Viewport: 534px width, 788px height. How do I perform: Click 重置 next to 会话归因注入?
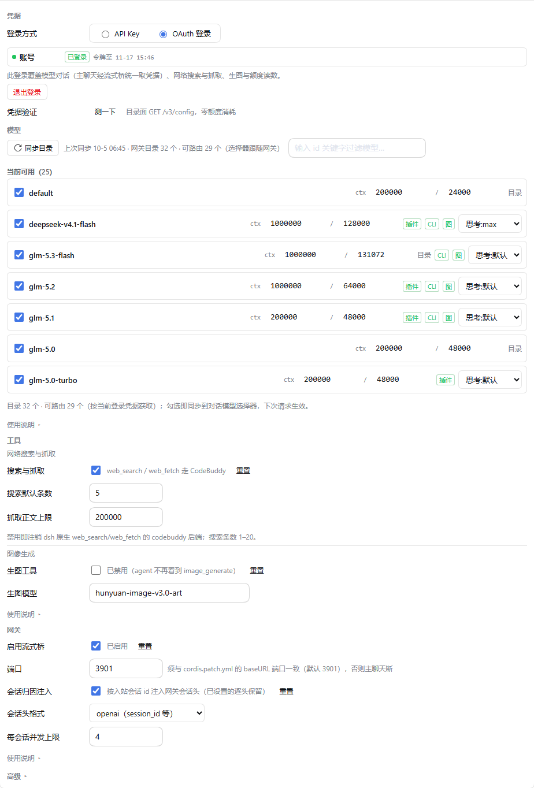coord(286,692)
